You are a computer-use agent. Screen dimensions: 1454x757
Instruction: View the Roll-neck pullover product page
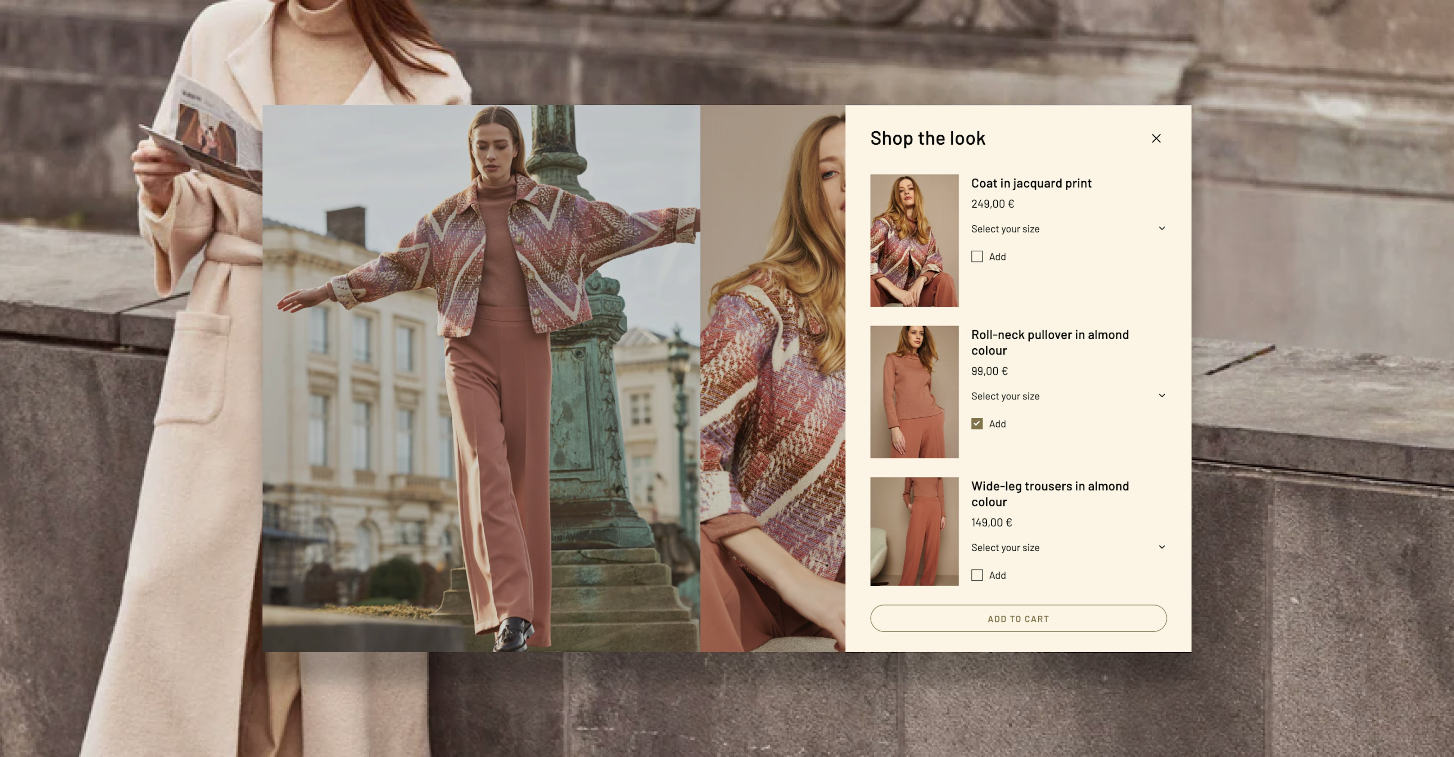click(1049, 342)
